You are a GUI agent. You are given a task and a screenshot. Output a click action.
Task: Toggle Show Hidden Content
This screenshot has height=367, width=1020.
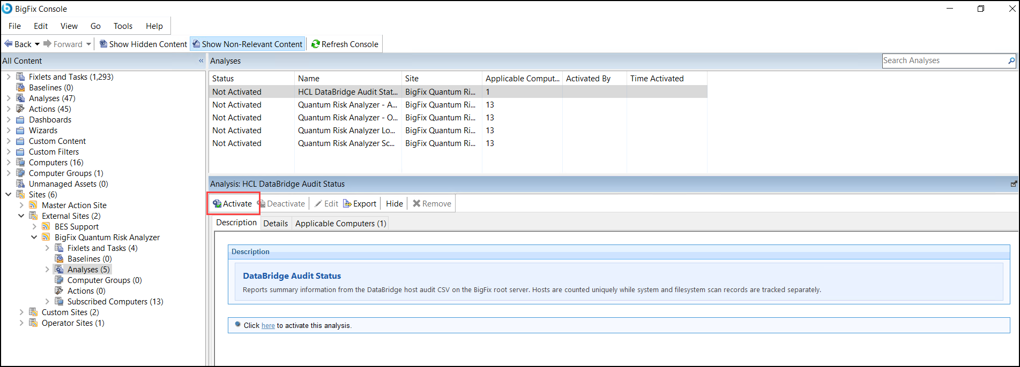(x=143, y=44)
